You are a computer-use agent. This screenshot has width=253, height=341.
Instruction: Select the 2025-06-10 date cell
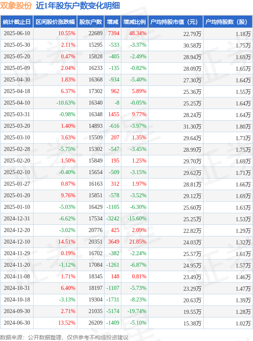pyautogui.click(x=17, y=33)
